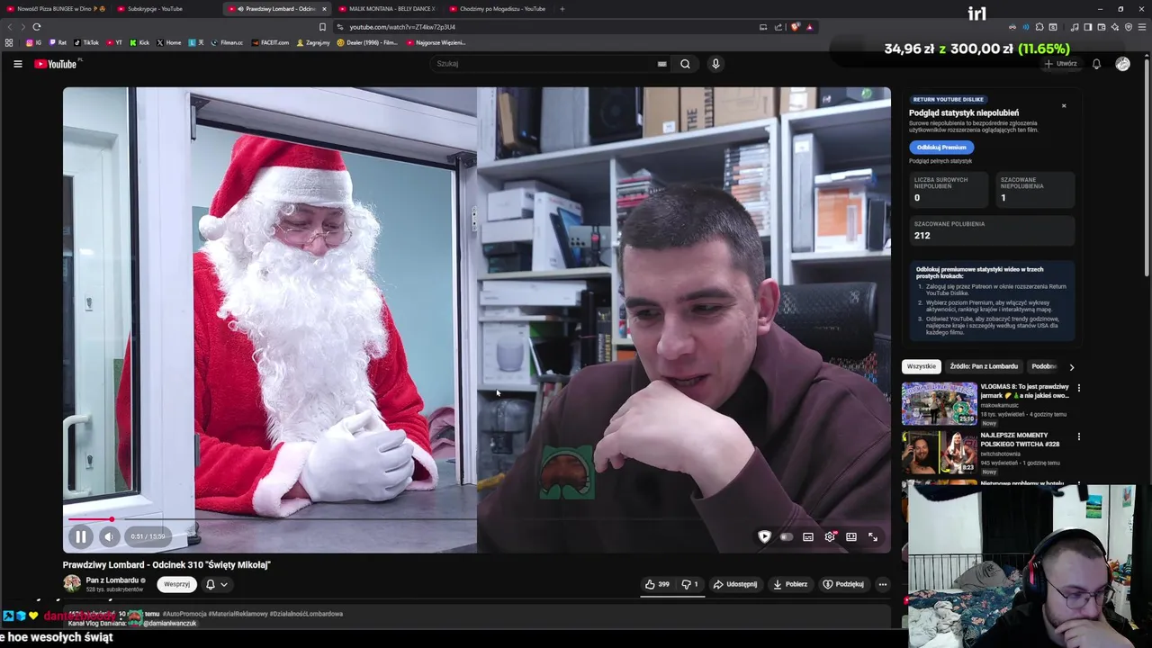Like the video with 399 likes
The height and width of the screenshot is (648, 1152).
point(657,584)
